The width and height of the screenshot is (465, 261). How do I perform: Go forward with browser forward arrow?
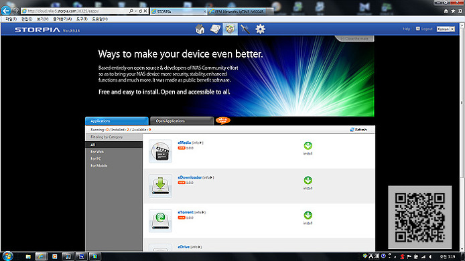(x=15, y=11)
